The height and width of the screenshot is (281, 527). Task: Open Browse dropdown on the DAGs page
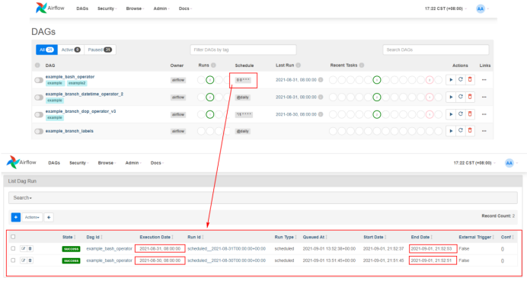point(135,8)
